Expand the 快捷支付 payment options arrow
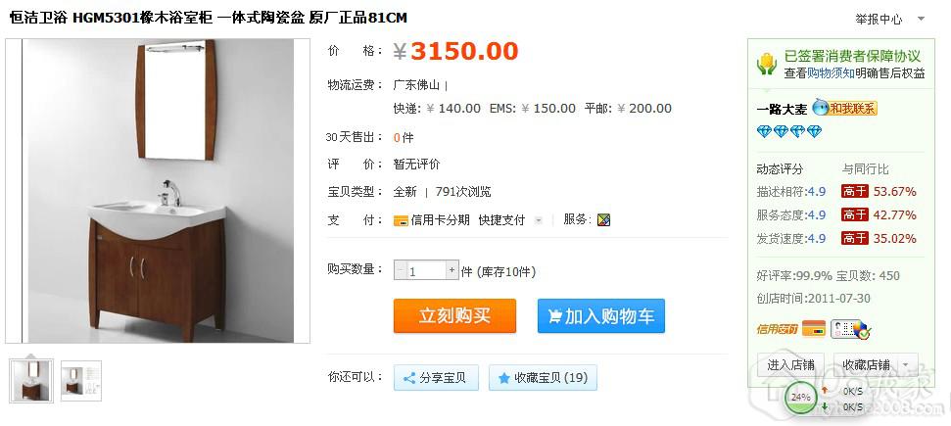The width and height of the screenshot is (951, 426). tap(538, 220)
